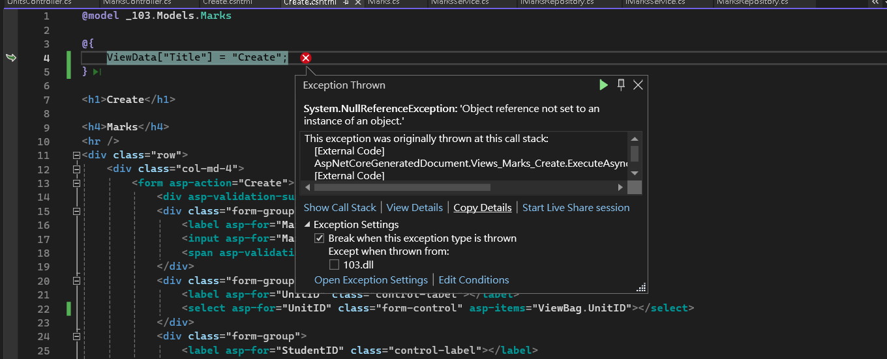887x359 pixels.
Task: Collapse the div class="row" block on line 11
Action: click(x=76, y=156)
